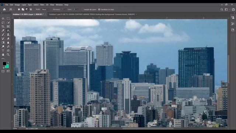Choose New selection mode in options bar
Viewport: 236px width, 133px height.
coord(19,10)
